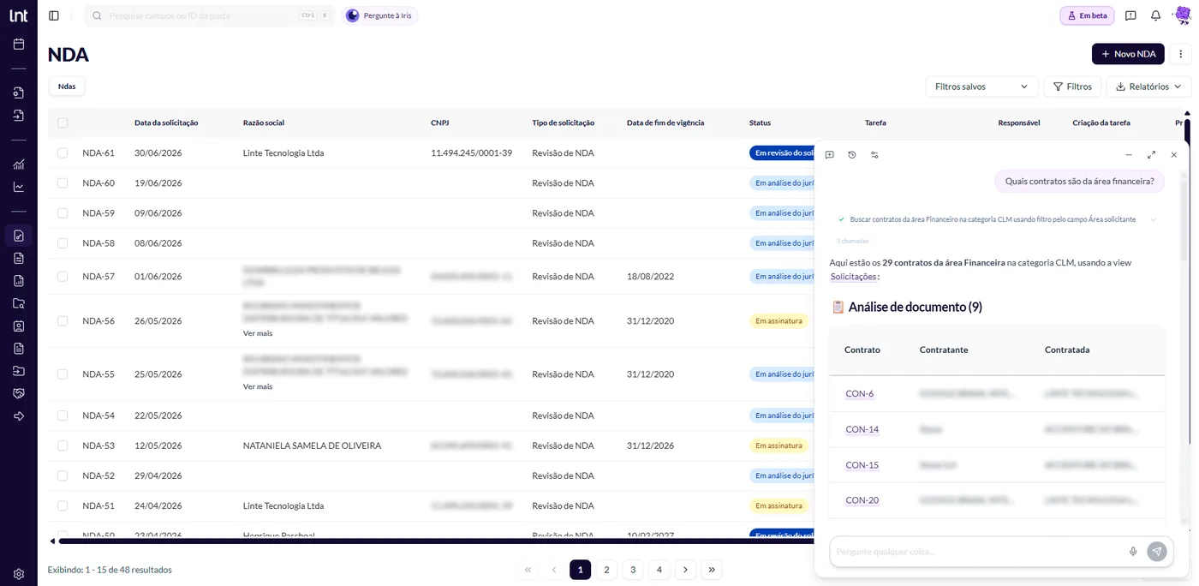Click the Razão social column header
The width and height of the screenshot is (1199, 586).
tap(264, 123)
